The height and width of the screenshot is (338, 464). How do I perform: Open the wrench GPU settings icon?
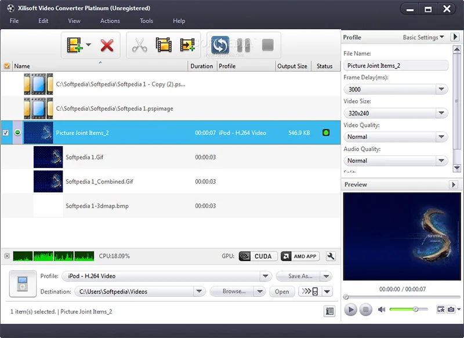pyautogui.click(x=331, y=256)
